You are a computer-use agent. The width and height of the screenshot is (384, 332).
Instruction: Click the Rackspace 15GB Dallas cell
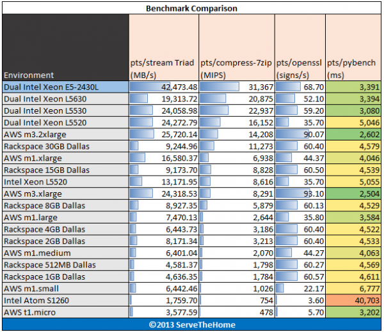click(x=66, y=170)
